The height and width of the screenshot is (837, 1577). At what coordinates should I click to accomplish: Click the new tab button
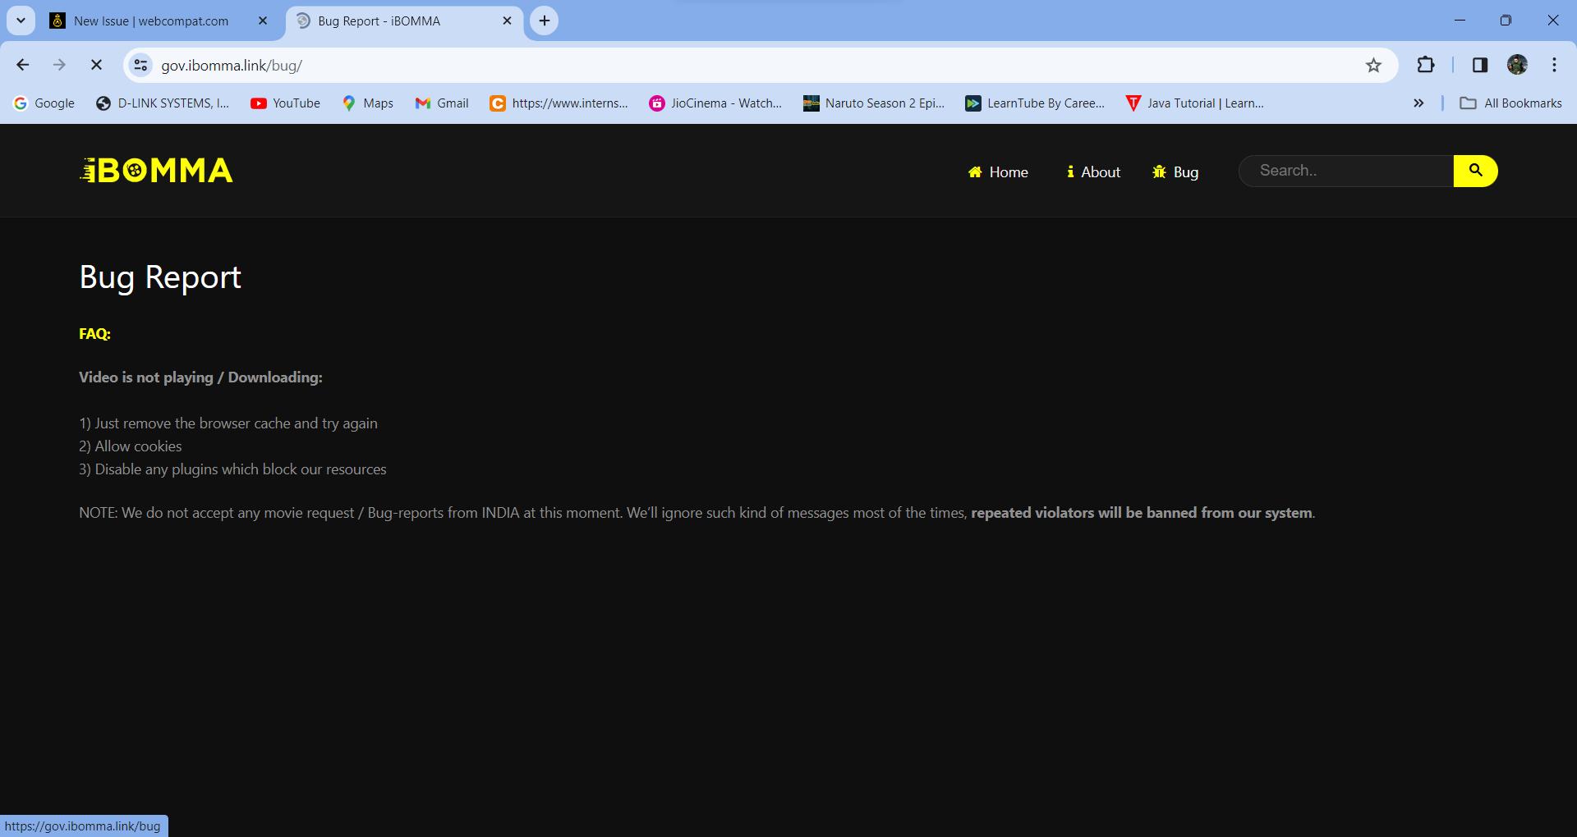tap(543, 21)
